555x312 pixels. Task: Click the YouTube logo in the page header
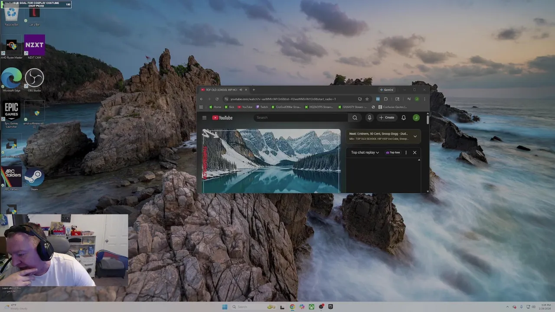[222, 117]
